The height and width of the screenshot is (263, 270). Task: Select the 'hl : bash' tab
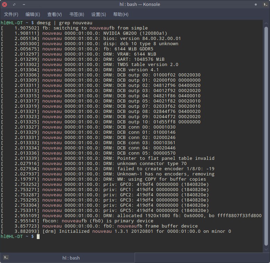67,258
